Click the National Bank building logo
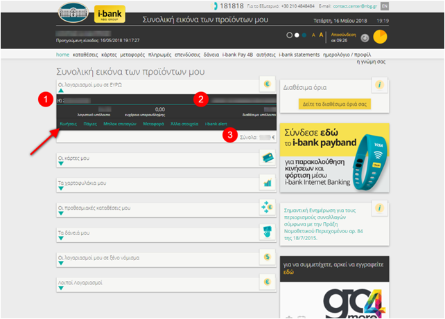Viewport: 445px width, 319px height. pyautogui.click(x=73, y=12)
